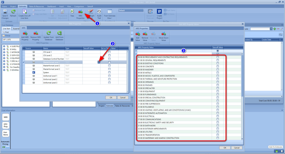Switch to the Home ribbon tab

(x=5, y=6)
